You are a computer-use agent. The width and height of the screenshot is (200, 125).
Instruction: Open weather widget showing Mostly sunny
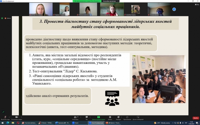(162, 123)
